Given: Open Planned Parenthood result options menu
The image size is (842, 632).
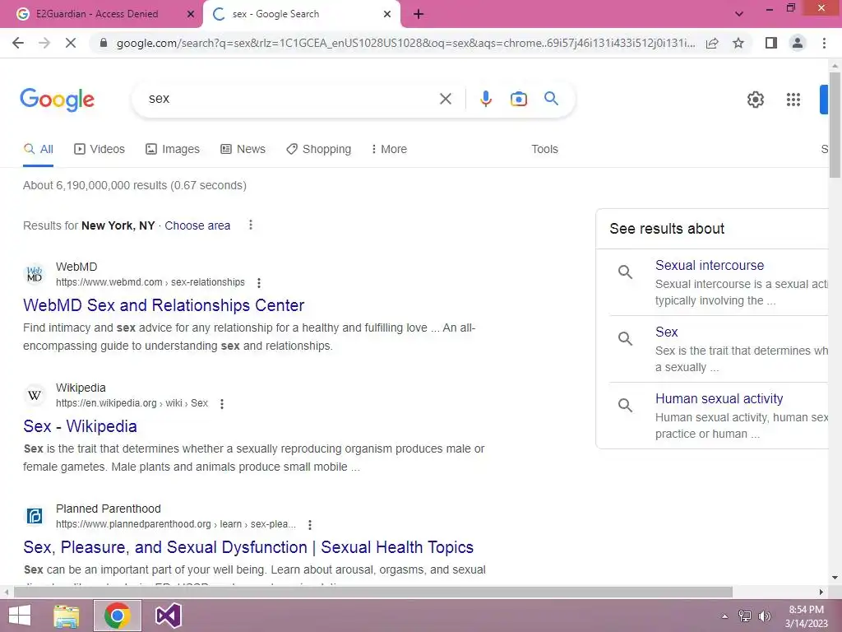Looking at the screenshot, I should click(310, 524).
